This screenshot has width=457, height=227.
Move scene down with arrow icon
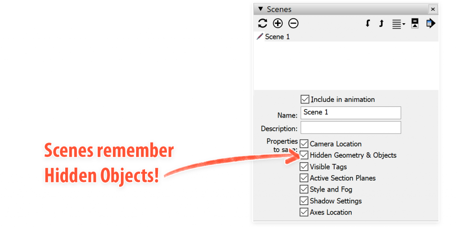(368, 24)
